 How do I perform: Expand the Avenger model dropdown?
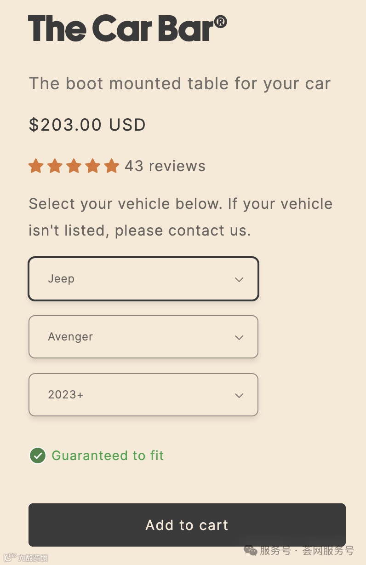(143, 337)
